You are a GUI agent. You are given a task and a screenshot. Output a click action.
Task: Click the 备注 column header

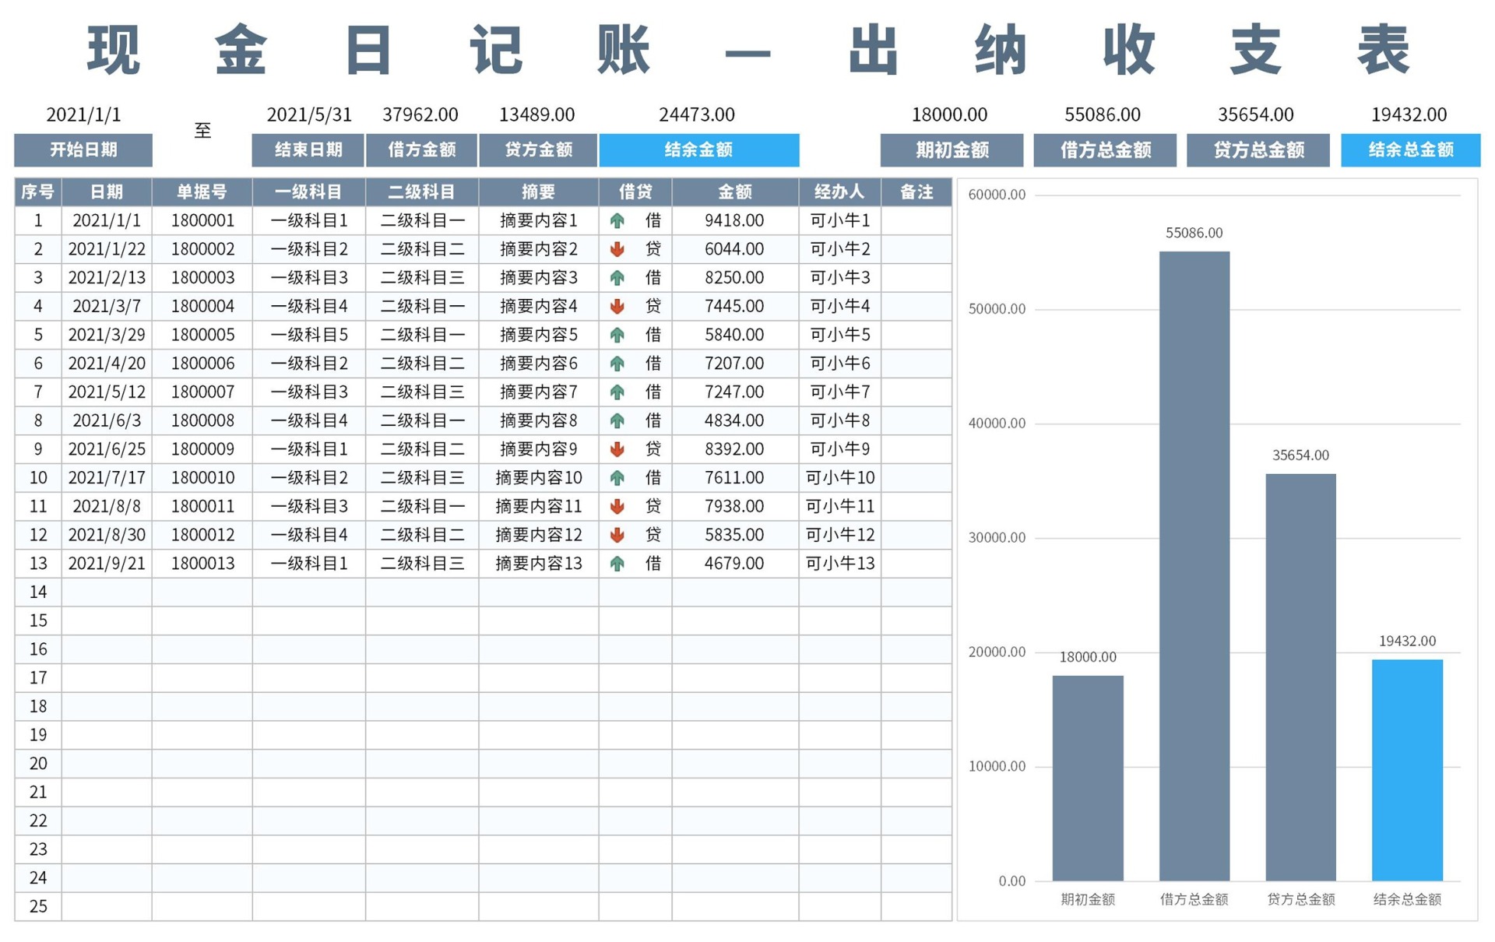point(916,192)
